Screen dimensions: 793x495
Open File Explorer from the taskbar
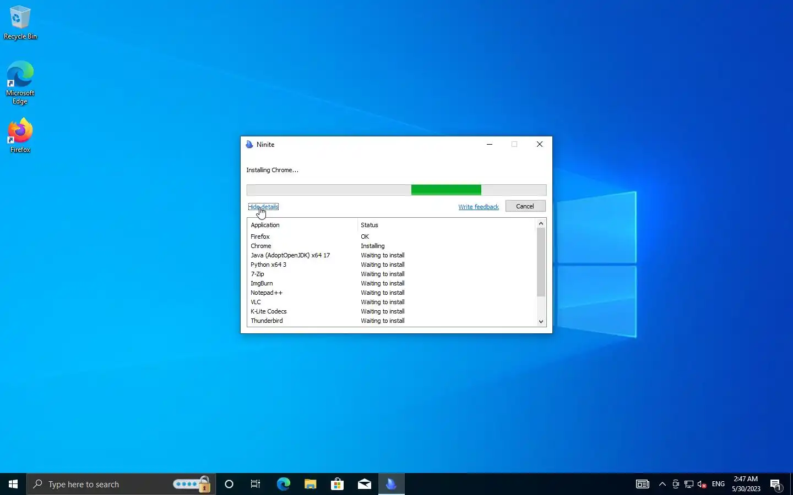pos(310,484)
